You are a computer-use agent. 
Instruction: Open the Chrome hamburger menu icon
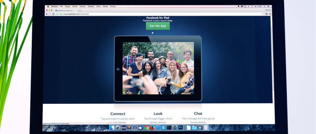pos(270,14)
